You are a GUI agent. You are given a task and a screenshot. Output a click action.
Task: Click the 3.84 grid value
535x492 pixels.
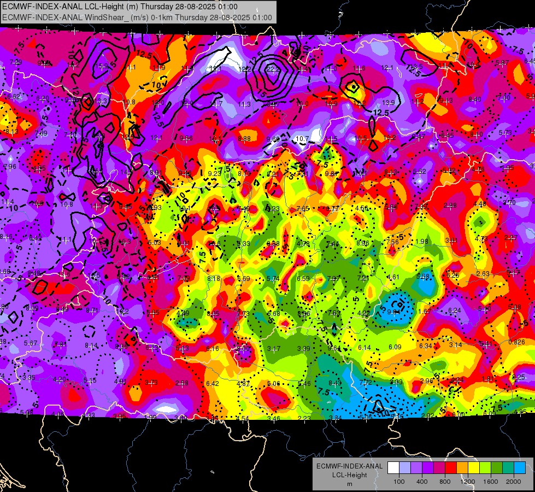pos(336,418)
